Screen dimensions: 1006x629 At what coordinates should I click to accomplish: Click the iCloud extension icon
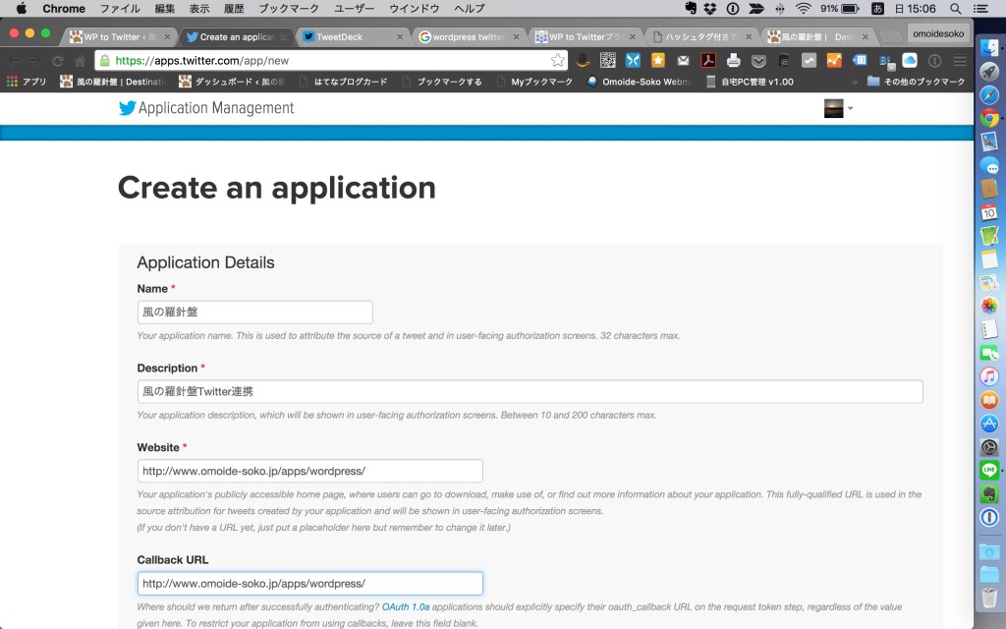click(x=910, y=60)
